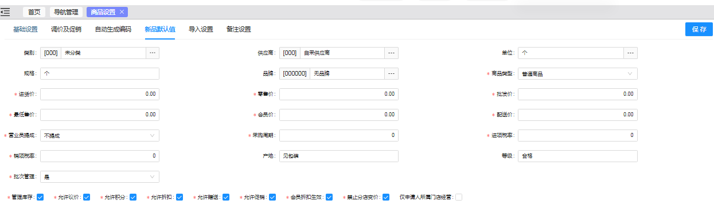714x212 pixels.
Task: Expand the 营业员提成 dropdown
Action: 100,135
